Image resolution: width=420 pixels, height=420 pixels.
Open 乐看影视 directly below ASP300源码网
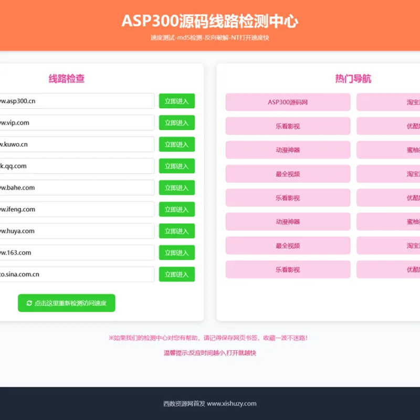(288, 126)
